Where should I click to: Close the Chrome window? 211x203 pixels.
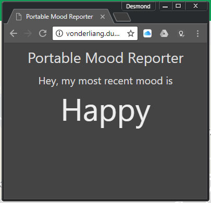(x=196, y=6)
